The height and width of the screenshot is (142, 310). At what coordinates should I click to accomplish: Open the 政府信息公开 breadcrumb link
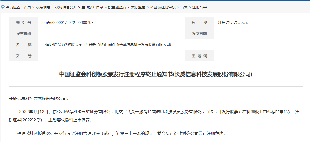pos(66,7)
